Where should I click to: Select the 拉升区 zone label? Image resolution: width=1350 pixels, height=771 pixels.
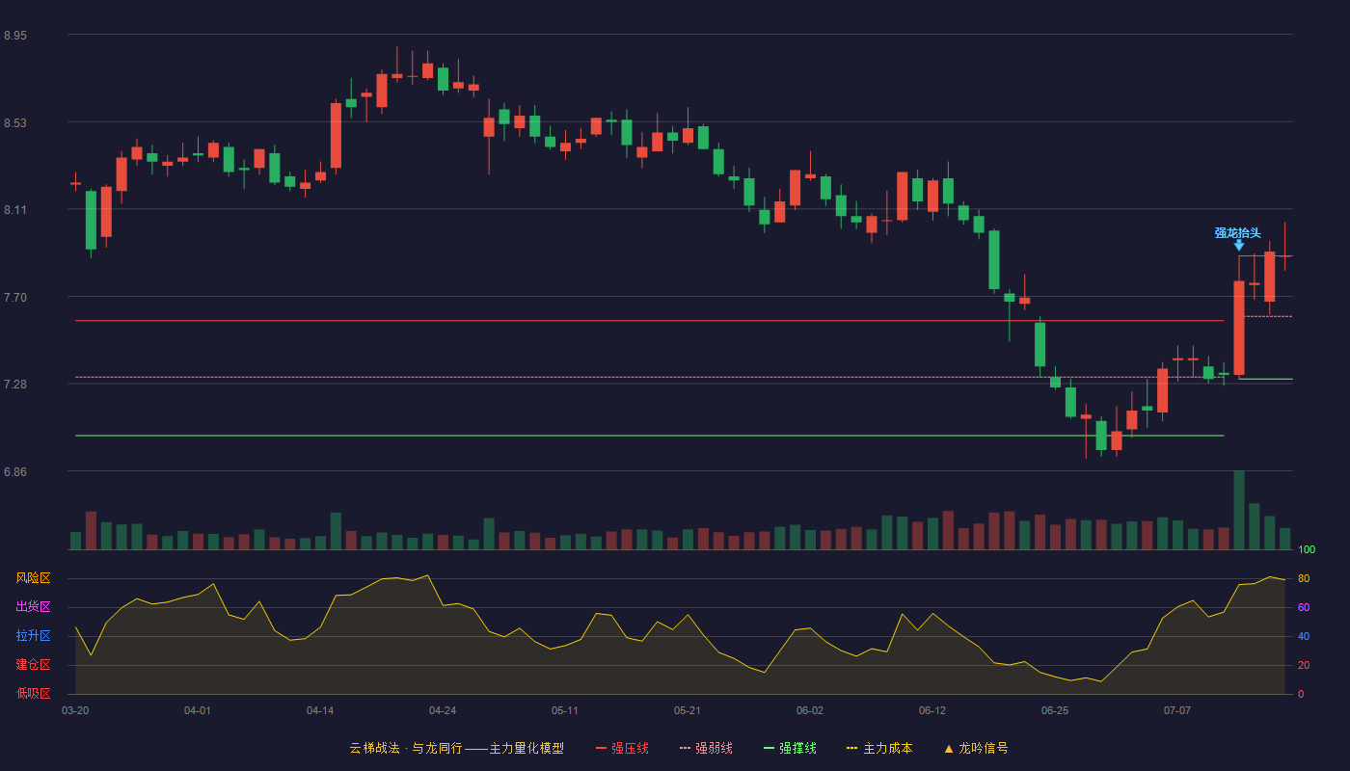pos(33,636)
